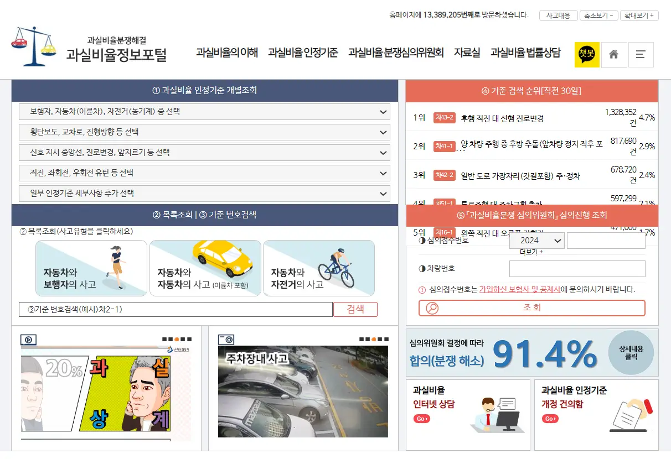Expand 직진, 좌회전, 우회전 유턴 dropdown
The height and width of the screenshot is (459, 671).
[x=204, y=173]
